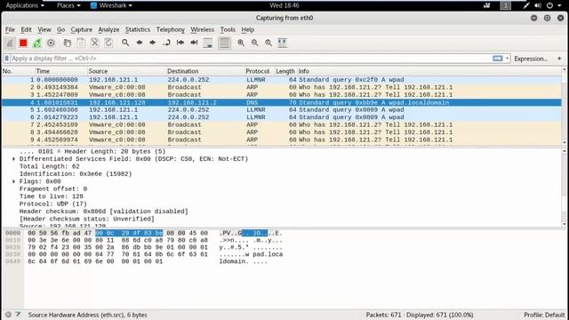Image resolution: width=569 pixels, height=320 pixels.
Task: Open a capture file icon
Action: click(68, 43)
